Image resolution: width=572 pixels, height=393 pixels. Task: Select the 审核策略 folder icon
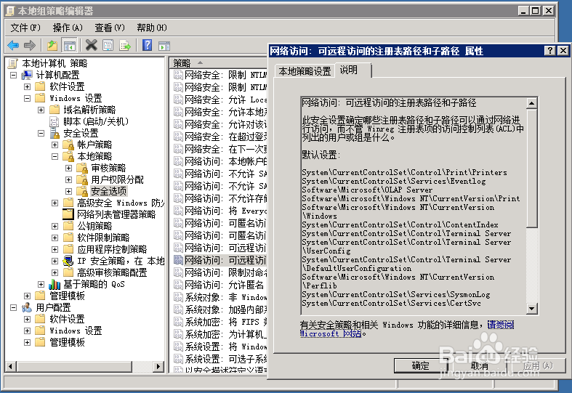[82, 168]
